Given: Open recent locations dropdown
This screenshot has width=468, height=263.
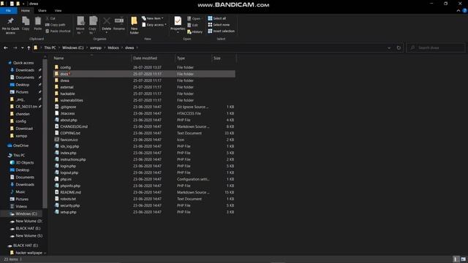Looking at the screenshot, I should click(x=22, y=47).
